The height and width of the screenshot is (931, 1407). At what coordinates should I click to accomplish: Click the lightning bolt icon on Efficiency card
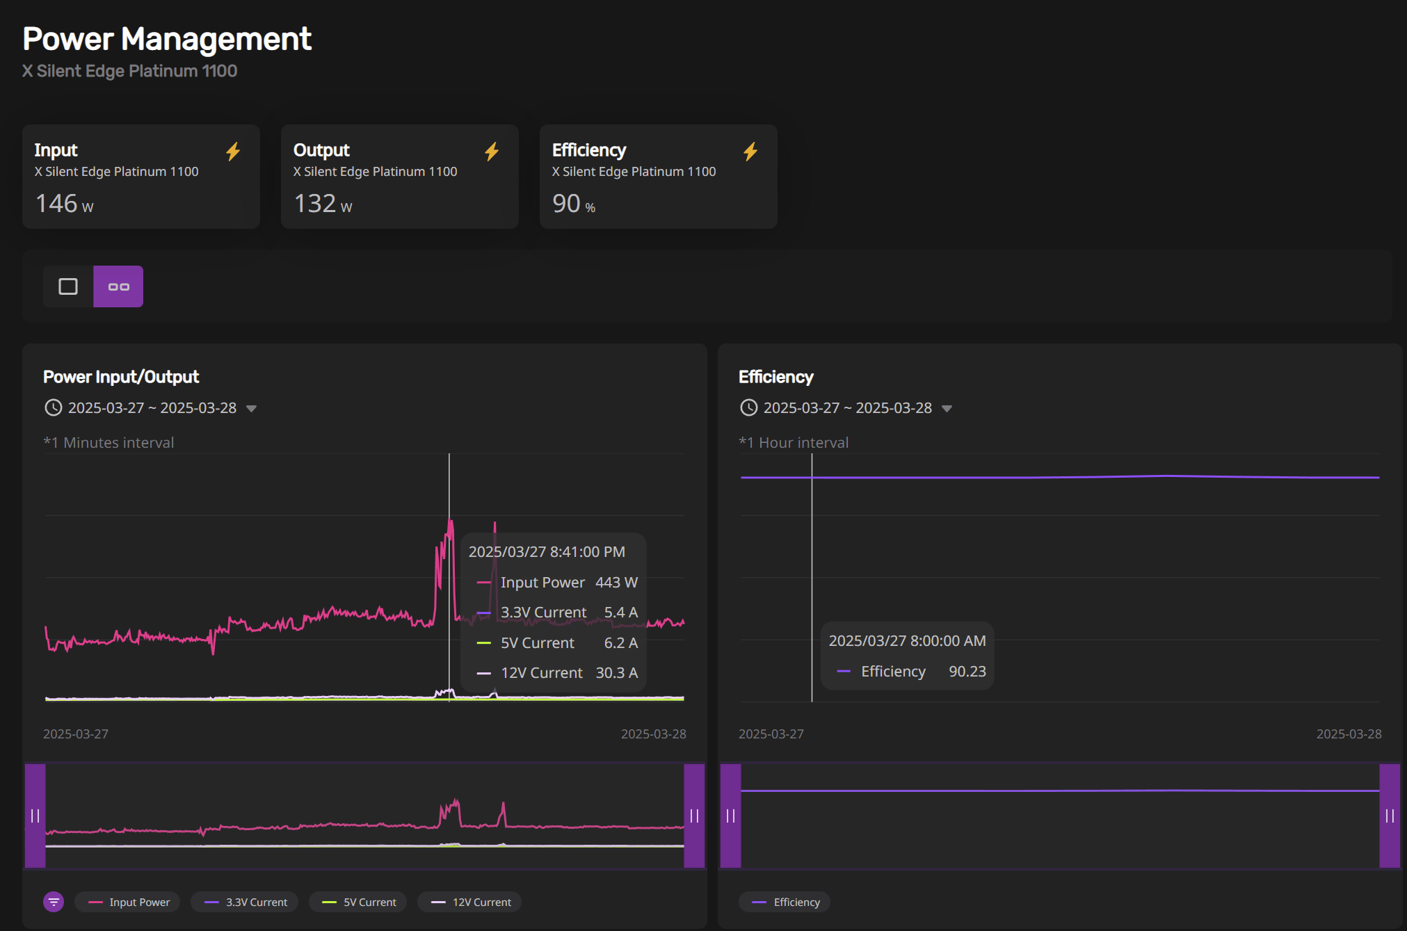750,152
